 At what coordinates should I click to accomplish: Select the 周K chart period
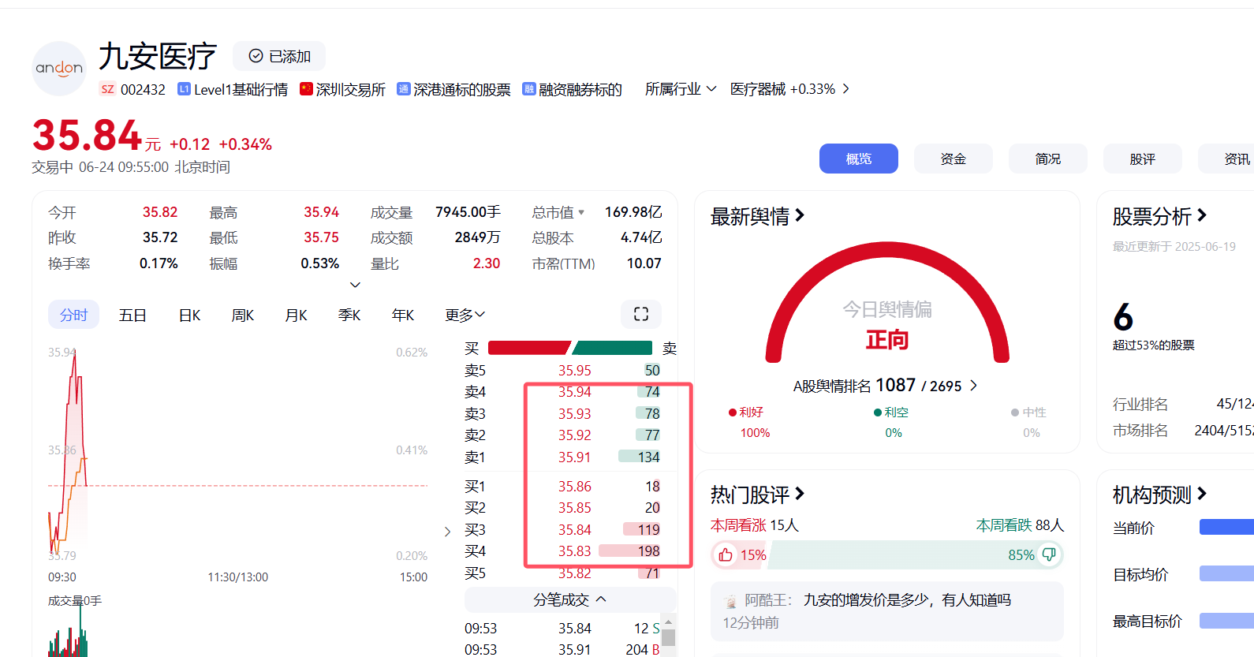(x=243, y=315)
